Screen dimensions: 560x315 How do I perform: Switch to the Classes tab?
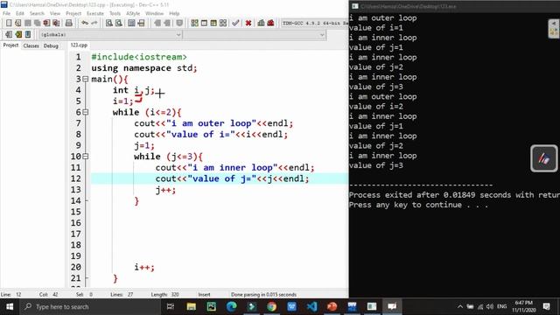coord(31,45)
